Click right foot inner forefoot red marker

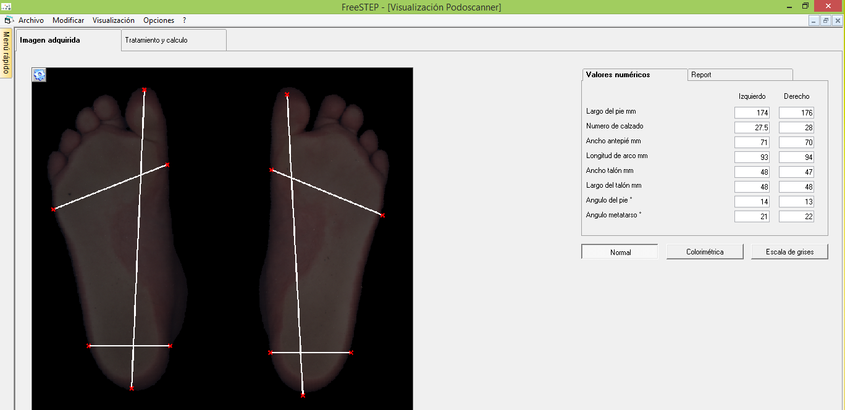[x=271, y=170]
